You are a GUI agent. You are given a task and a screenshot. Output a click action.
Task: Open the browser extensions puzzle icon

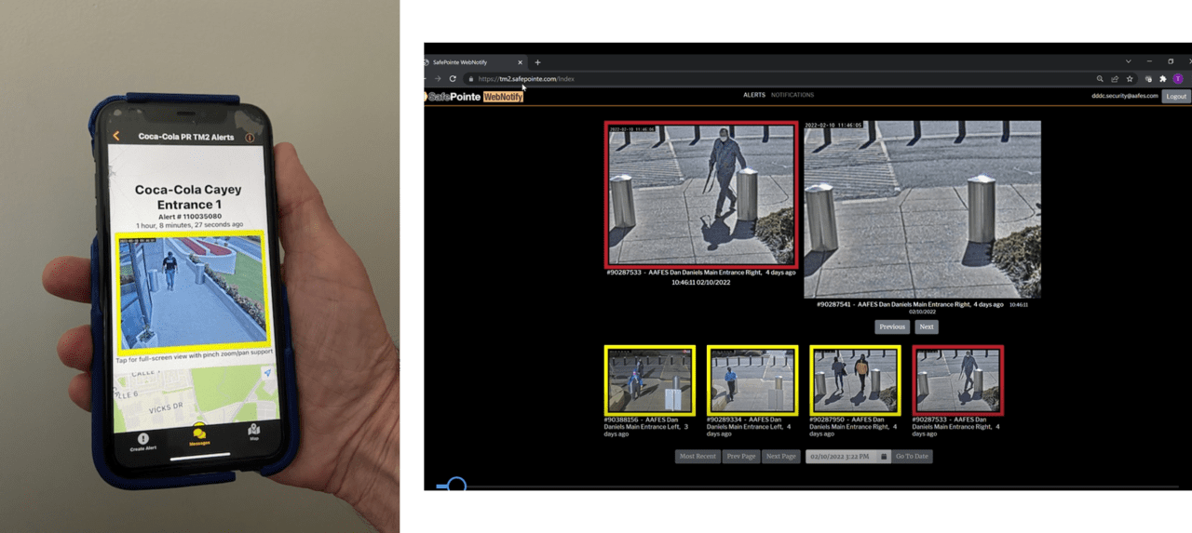1162,79
